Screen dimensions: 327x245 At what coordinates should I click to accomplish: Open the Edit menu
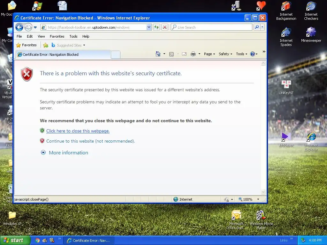(x=30, y=36)
